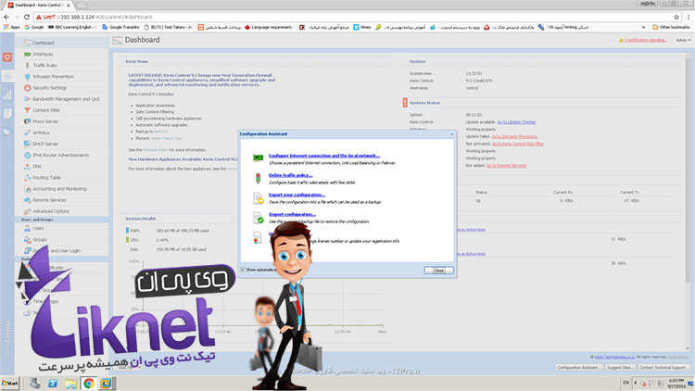Click the browser back arrow
Image resolution: width=695 pixels, height=391 pixels.
8,17
